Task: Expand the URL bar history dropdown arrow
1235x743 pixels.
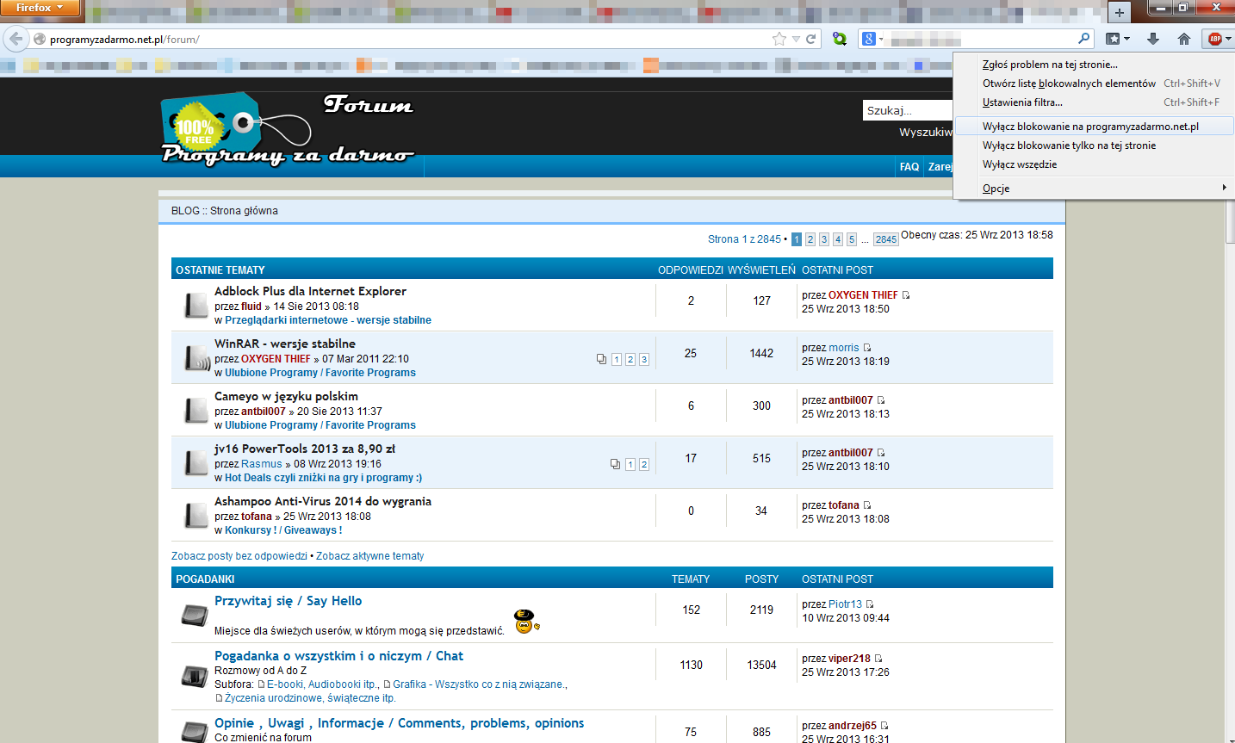Action: point(796,39)
